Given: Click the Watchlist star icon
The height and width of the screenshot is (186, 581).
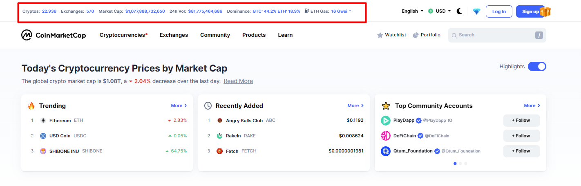Looking at the screenshot, I should [380, 35].
